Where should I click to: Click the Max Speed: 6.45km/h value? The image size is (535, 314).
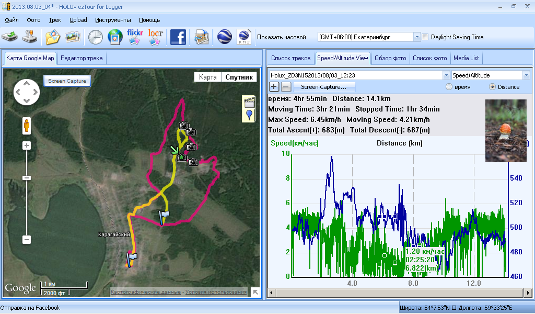point(305,120)
